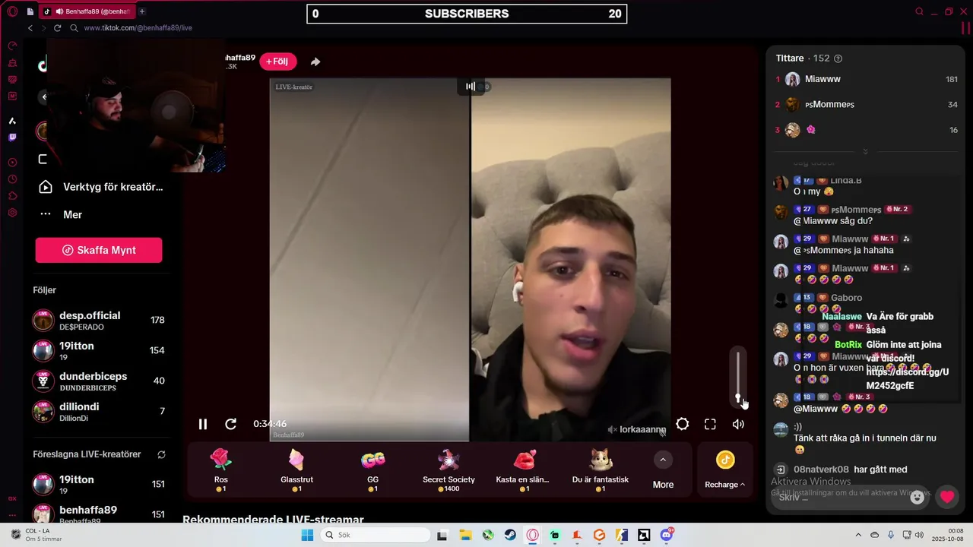Viewport: 973px width, 547px height.
Task: Adjust the vertical volume slider
Action: [737, 377]
